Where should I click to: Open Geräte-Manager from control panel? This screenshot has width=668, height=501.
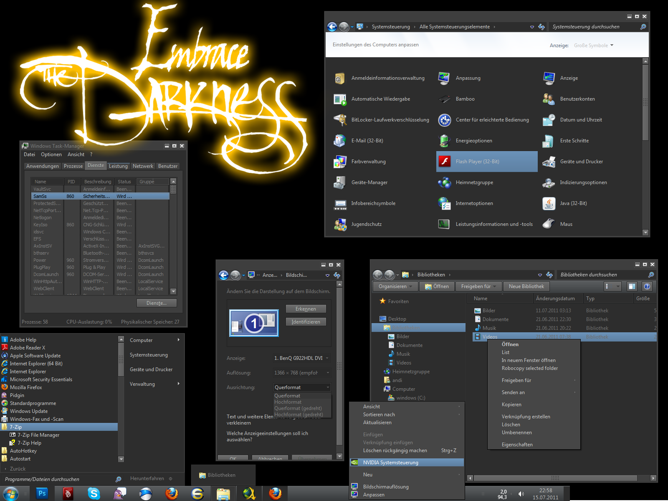[x=369, y=182]
